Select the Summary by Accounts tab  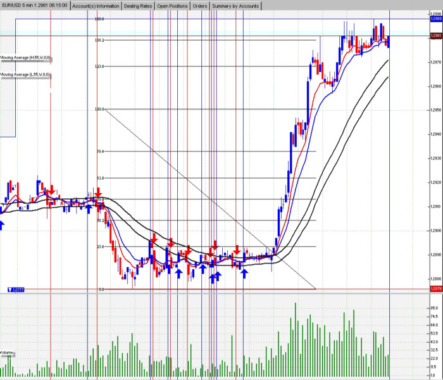coord(235,6)
